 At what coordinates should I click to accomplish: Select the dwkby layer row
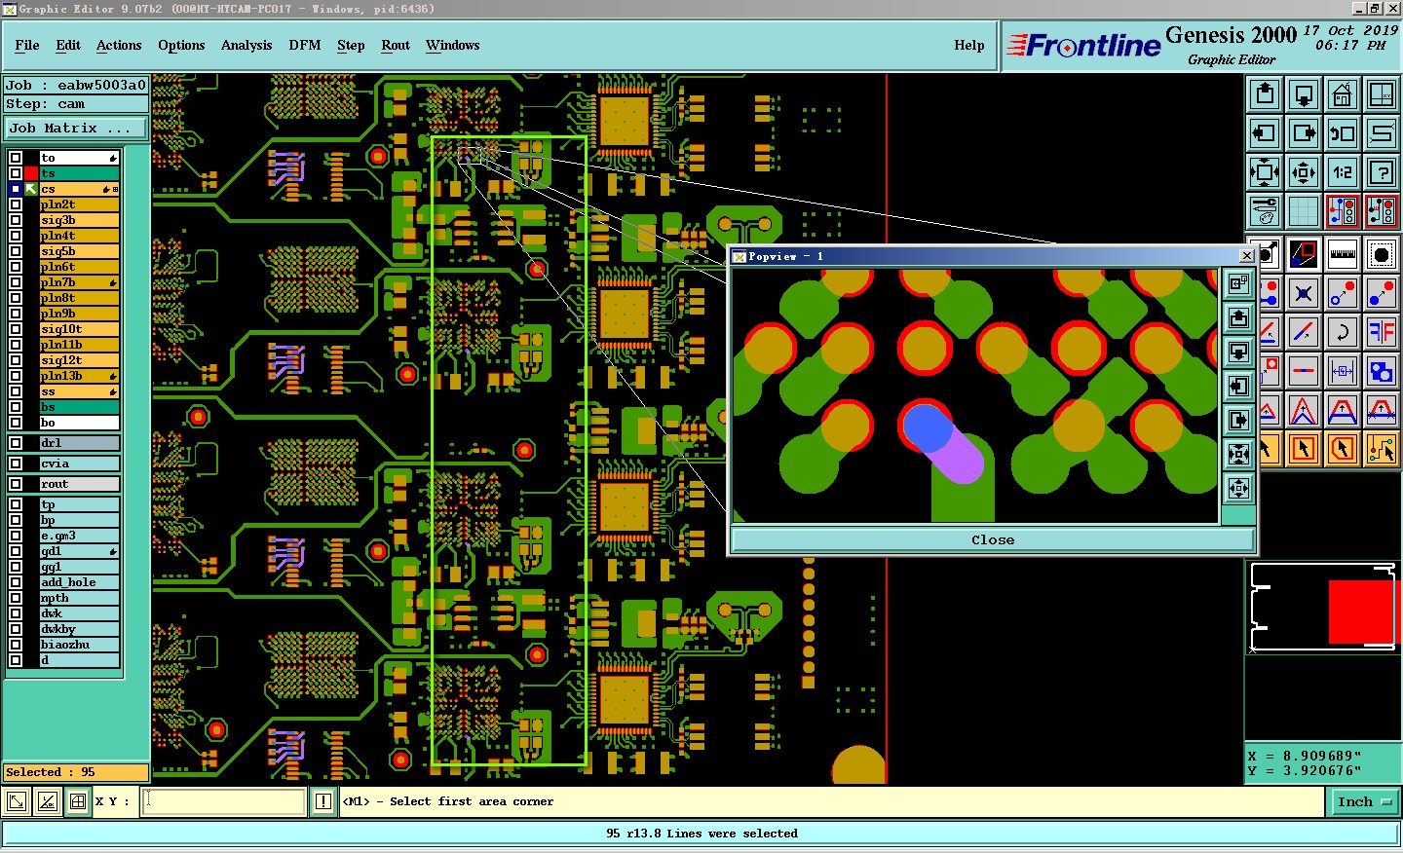point(79,629)
